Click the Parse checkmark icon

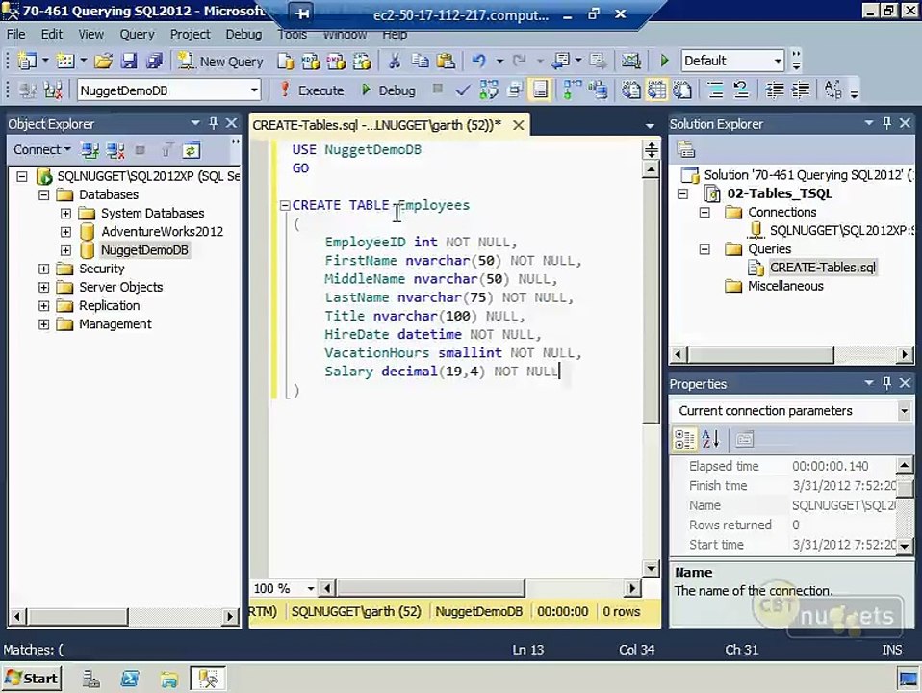point(463,90)
